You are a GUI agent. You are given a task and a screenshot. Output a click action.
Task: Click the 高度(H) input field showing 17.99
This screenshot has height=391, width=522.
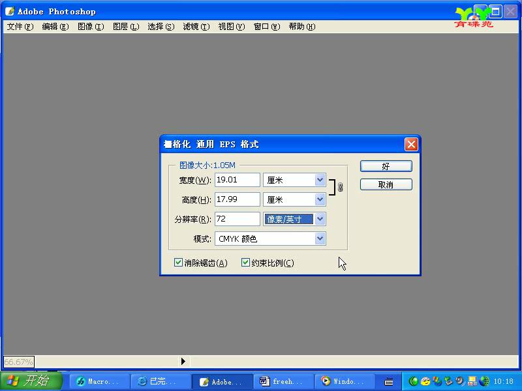click(237, 199)
